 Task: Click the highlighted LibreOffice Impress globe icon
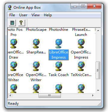(x=58, y=43)
